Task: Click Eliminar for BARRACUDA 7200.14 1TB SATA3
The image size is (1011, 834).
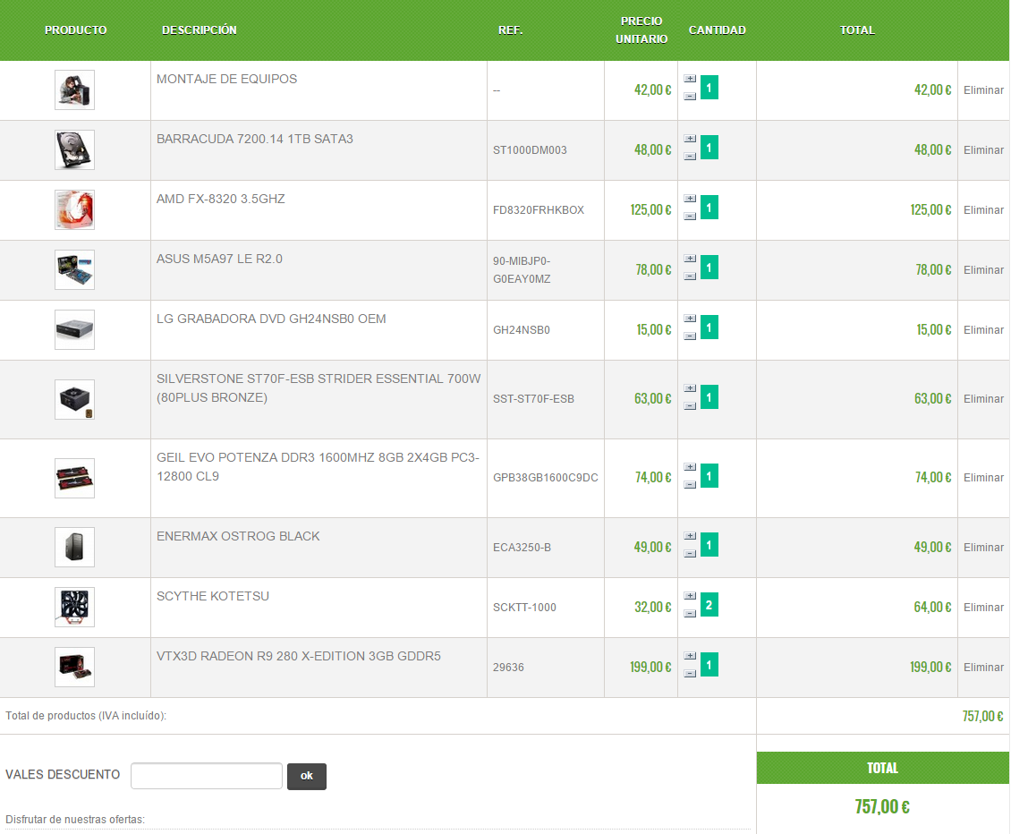Action: (x=983, y=150)
